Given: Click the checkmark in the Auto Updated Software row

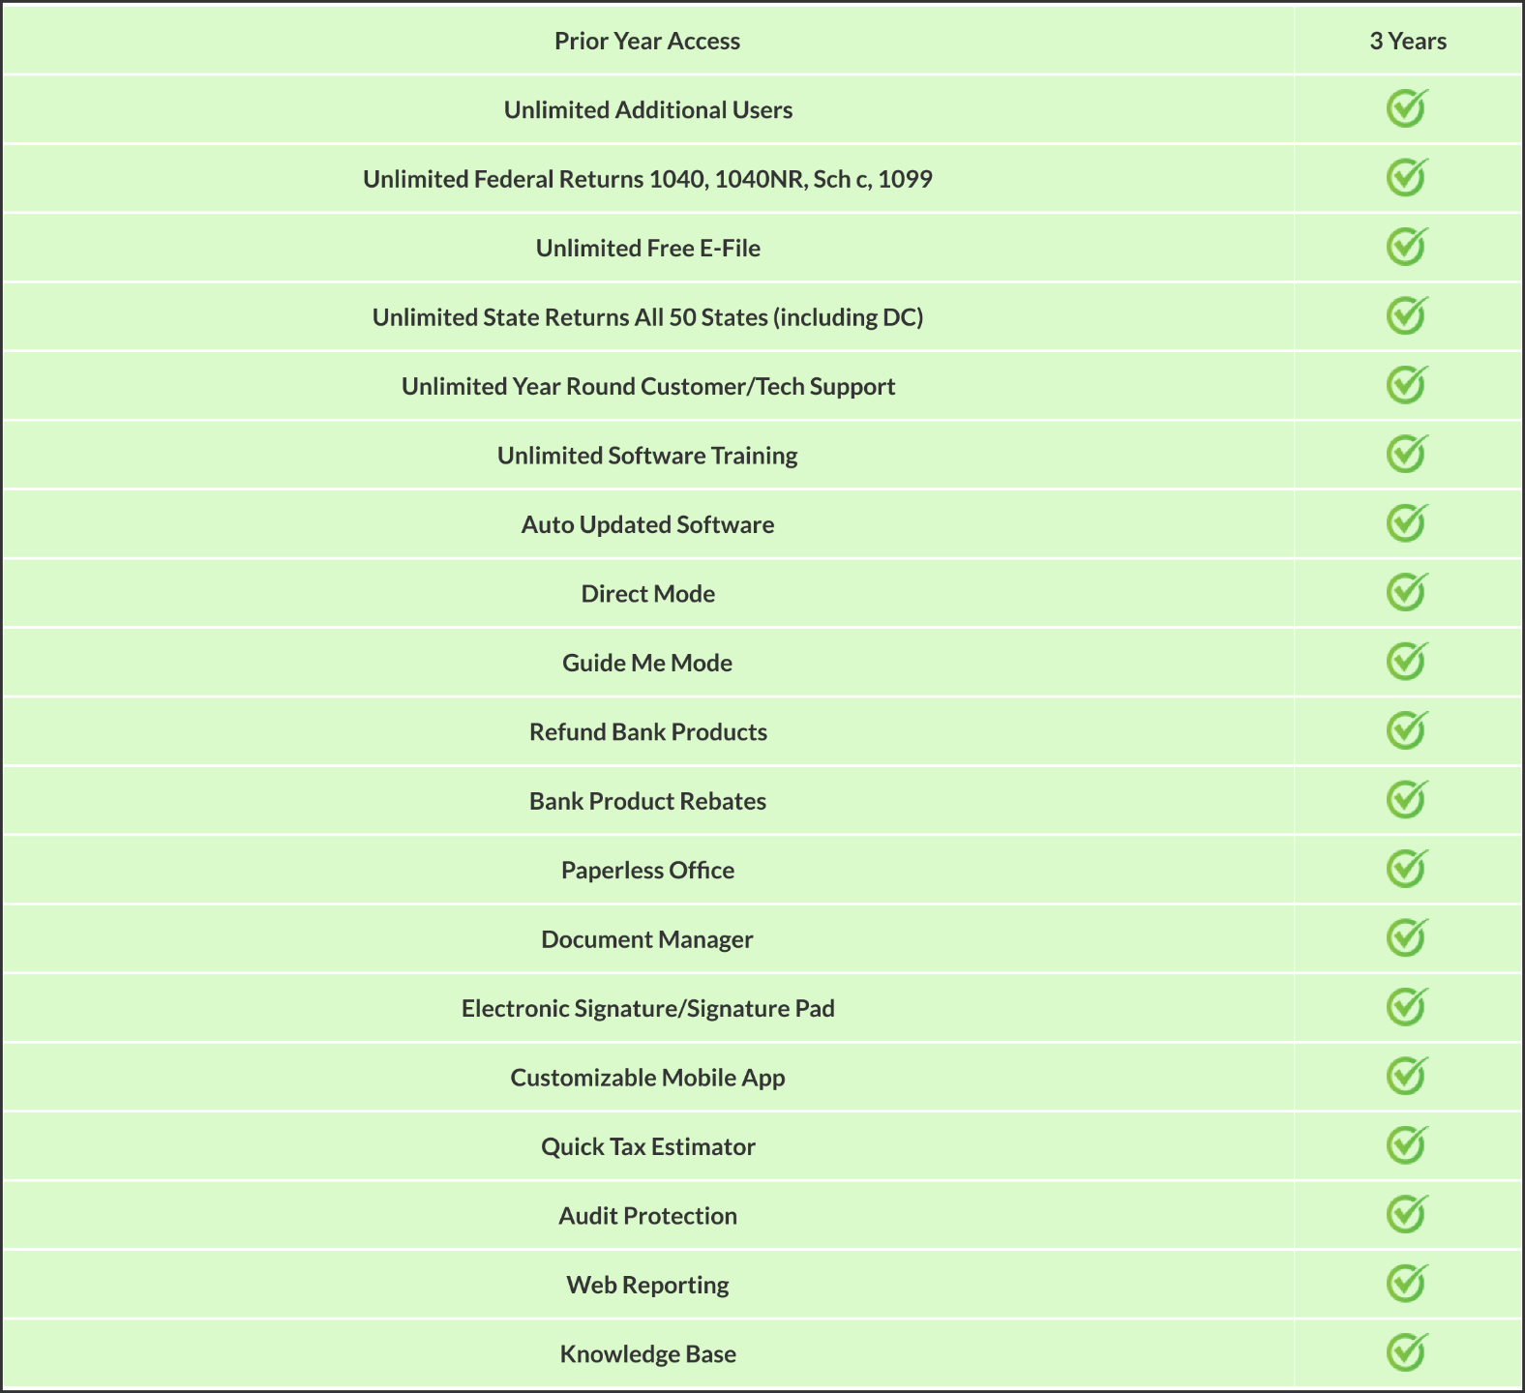Looking at the screenshot, I should (x=1407, y=523).
